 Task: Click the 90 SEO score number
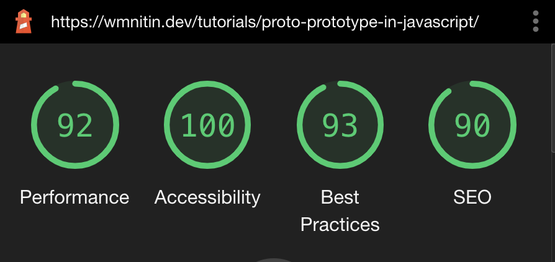coord(472,125)
